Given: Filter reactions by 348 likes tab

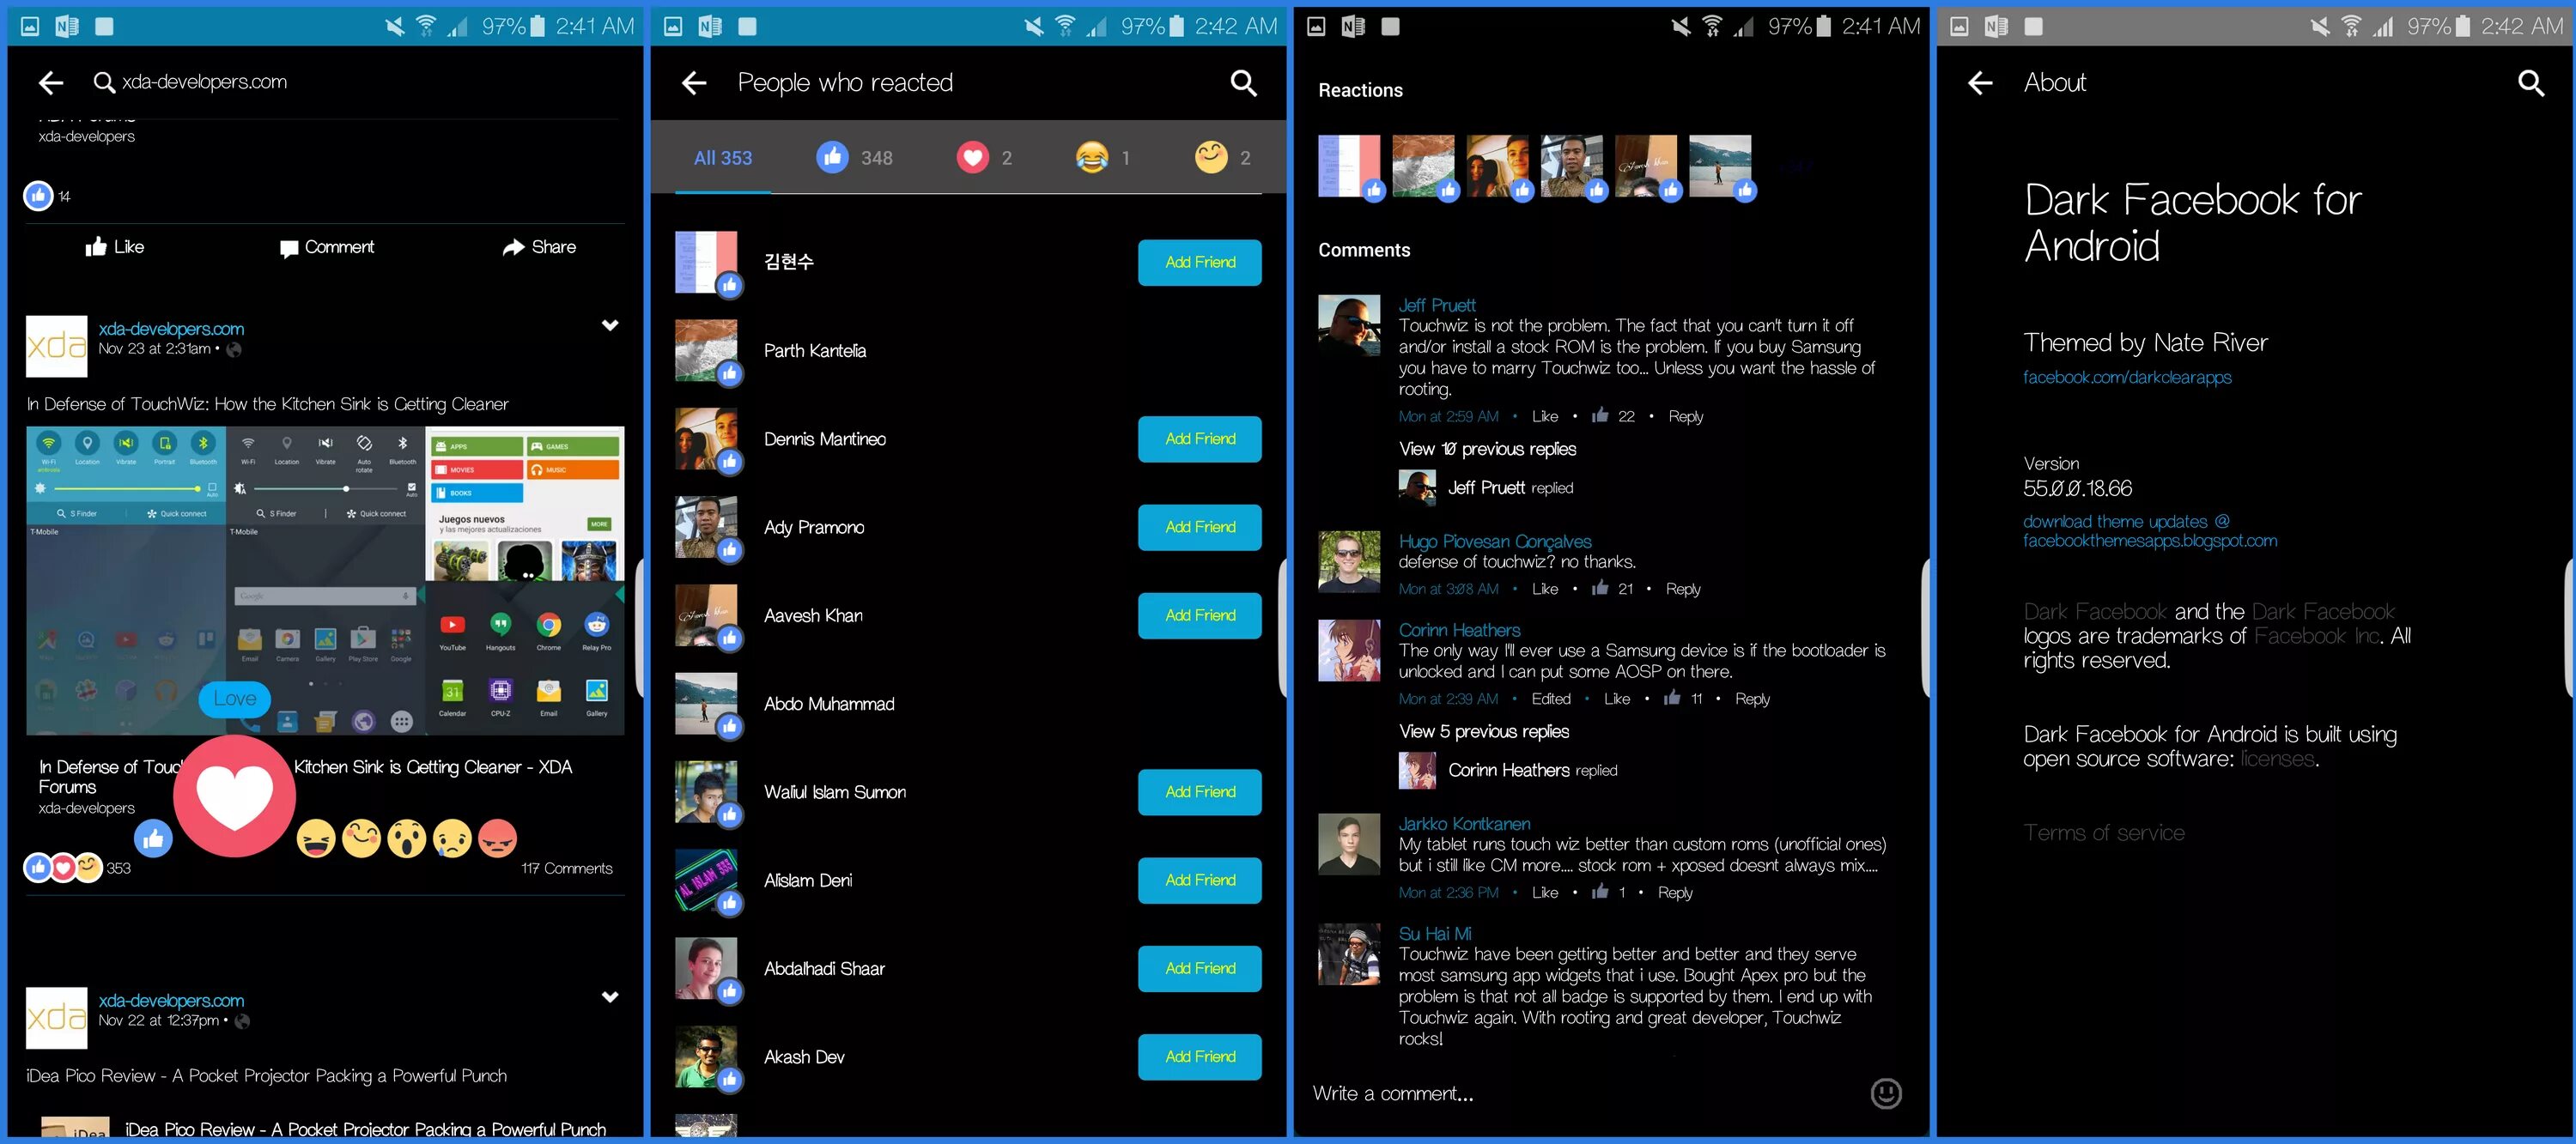Looking at the screenshot, I should 855,158.
